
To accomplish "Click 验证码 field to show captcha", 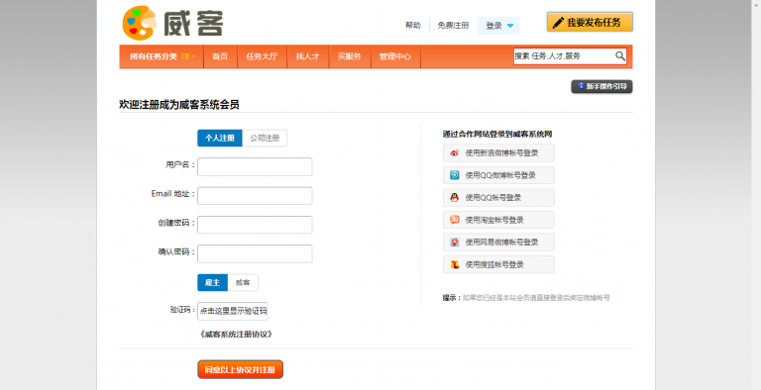I will [233, 312].
